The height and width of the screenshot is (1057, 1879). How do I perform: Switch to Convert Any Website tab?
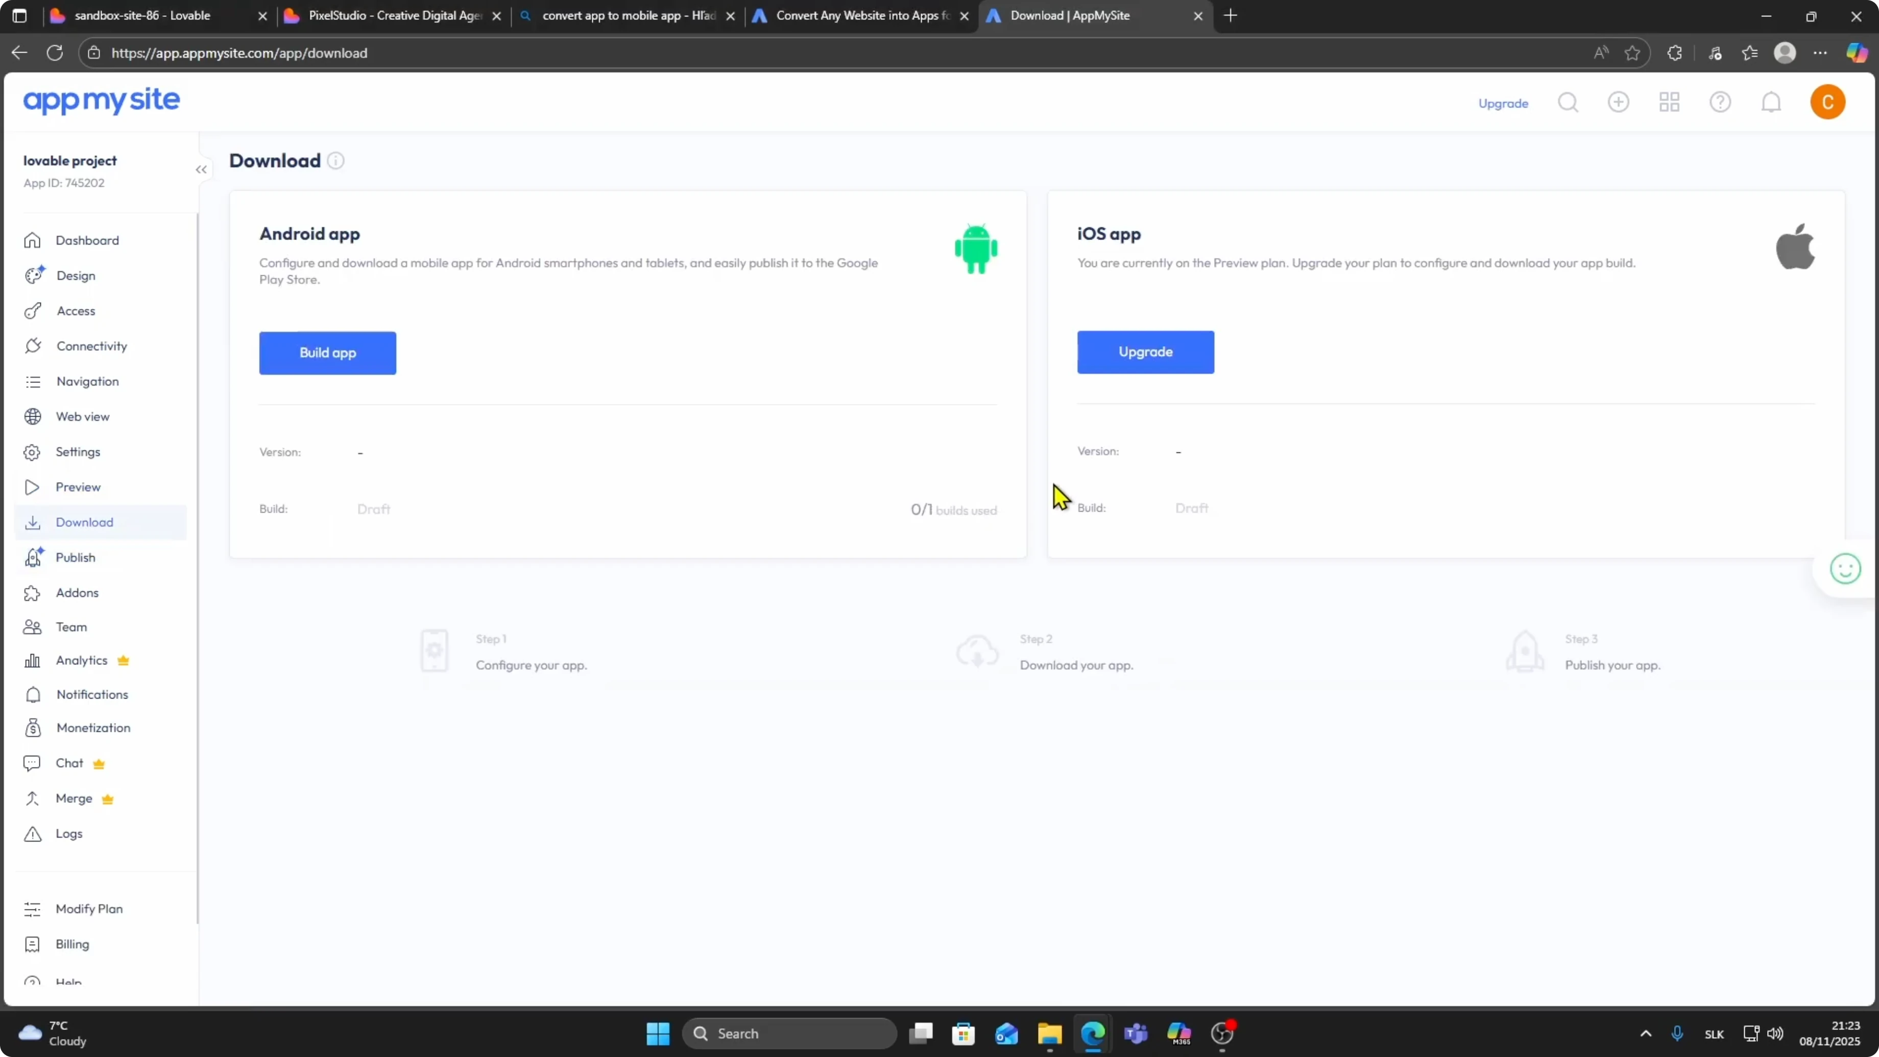click(x=862, y=15)
